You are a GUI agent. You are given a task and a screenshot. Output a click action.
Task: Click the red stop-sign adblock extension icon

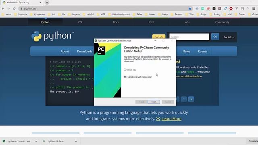(x=231, y=8)
